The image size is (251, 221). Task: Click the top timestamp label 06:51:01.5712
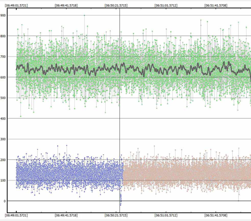click(x=166, y=5)
